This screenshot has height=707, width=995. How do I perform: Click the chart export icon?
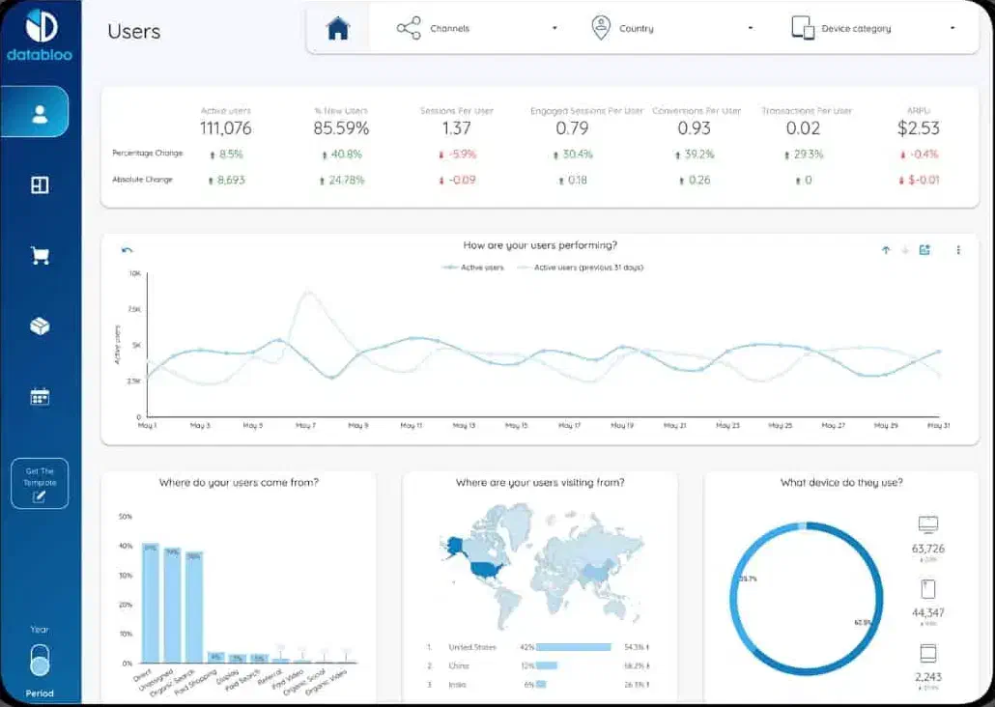tap(924, 250)
